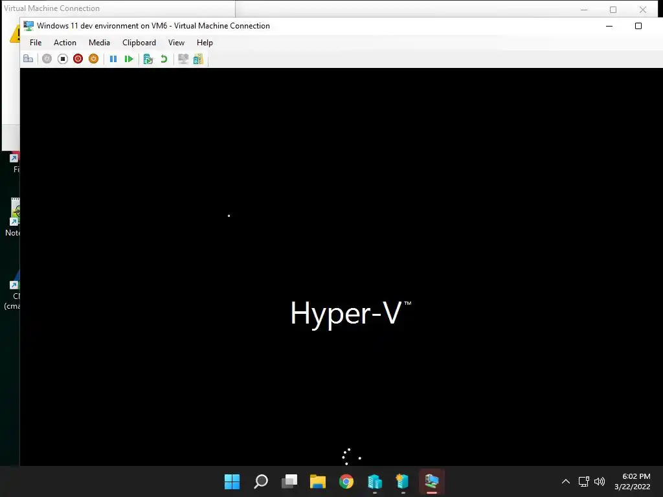Maximize the background Virtual Machine Connection window
Image resolution: width=663 pixels, height=497 pixels.
[613, 9]
